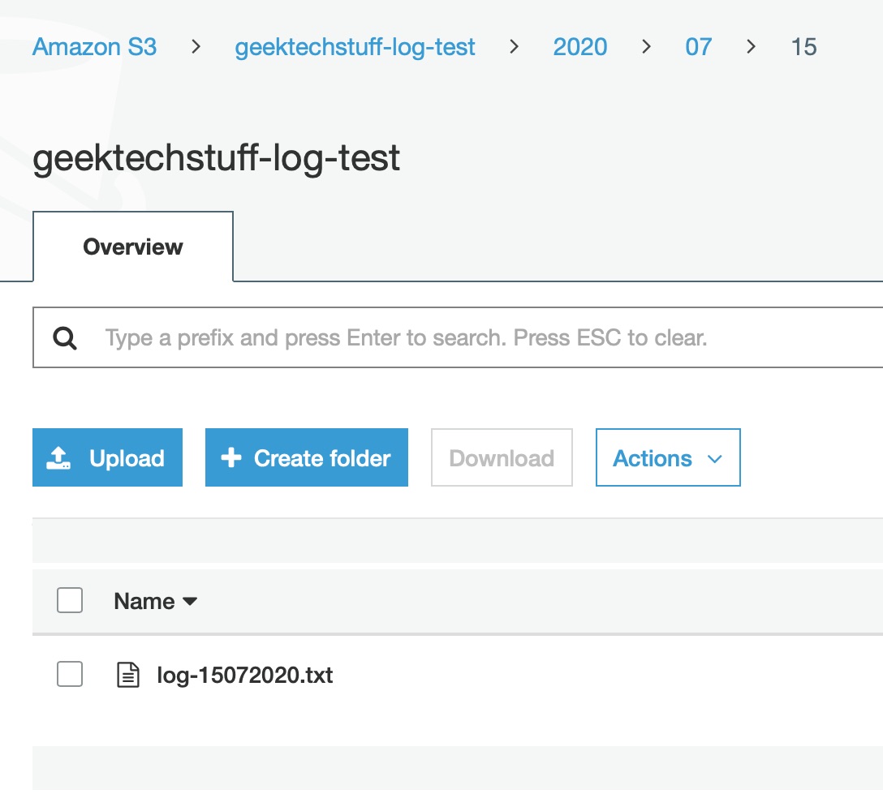Click the plus icon on Create folder button
The image size is (883, 811).
click(232, 457)
